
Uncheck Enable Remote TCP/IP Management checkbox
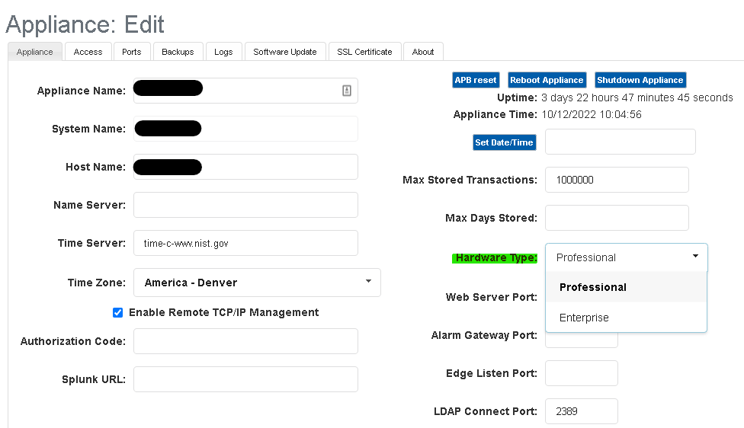pos(117,312)
